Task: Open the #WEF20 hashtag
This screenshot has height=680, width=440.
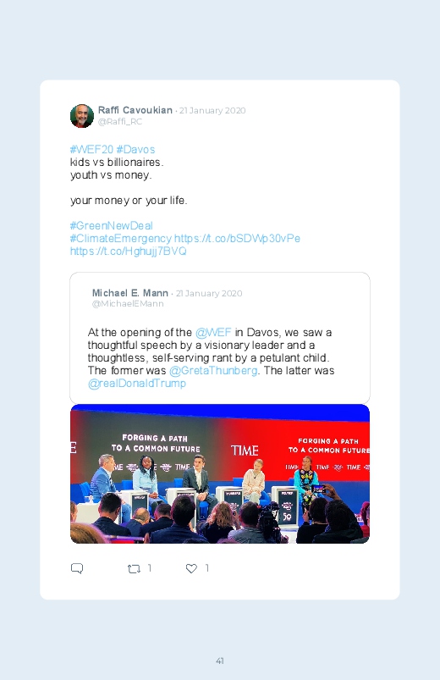Action: point(91,150)
